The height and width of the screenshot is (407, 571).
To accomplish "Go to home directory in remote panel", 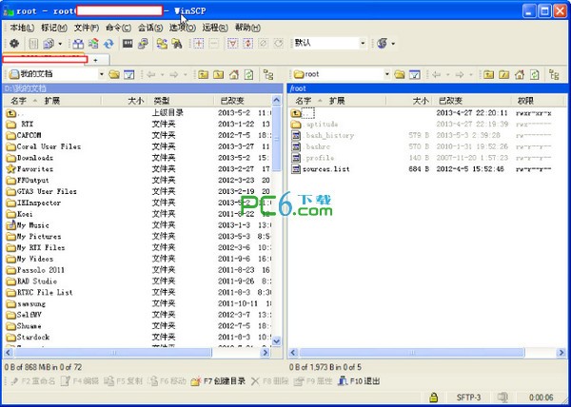I will coord(520,74).
